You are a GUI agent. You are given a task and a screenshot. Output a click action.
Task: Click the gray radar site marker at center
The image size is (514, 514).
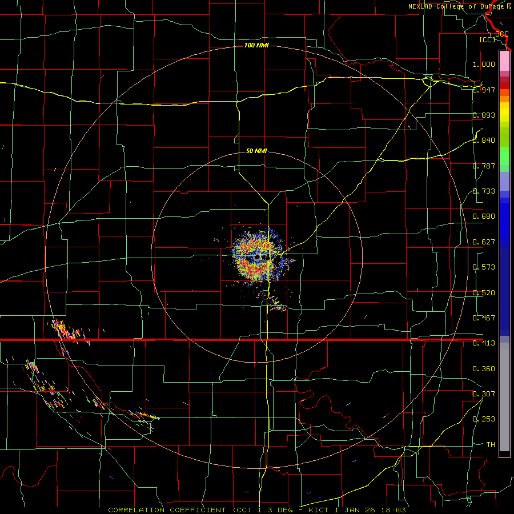258,258
